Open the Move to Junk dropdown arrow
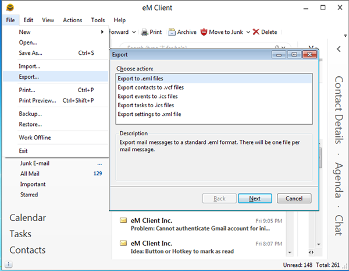Viewport: 349px width, 271px height. tap(248, 32)
